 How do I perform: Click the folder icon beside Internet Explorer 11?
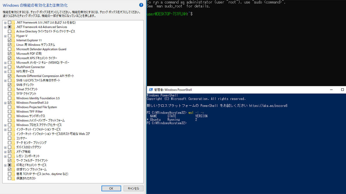[x=14, y=40]
